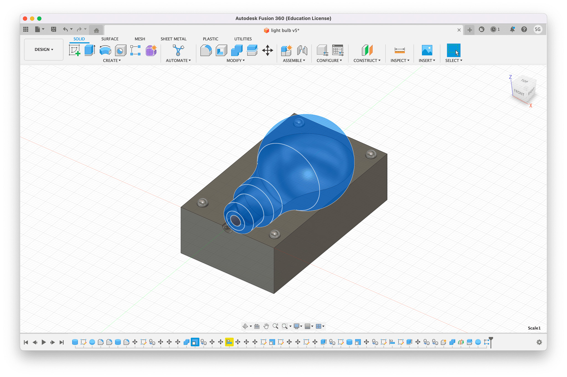Viewport: 567px width, 377px height.
Task: Select the Create Form tool
Action: tap(151, 50)
